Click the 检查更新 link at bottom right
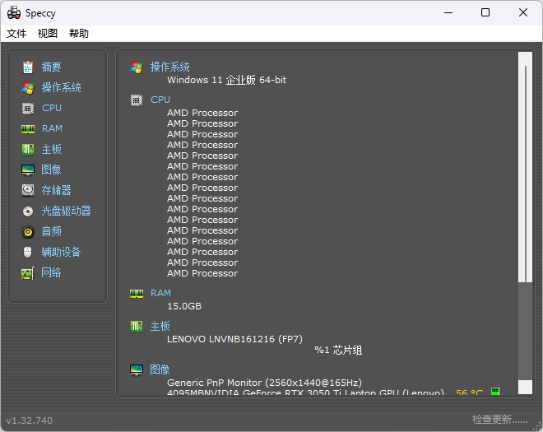This screenshot has width=543, height=432. pos(499,420)
